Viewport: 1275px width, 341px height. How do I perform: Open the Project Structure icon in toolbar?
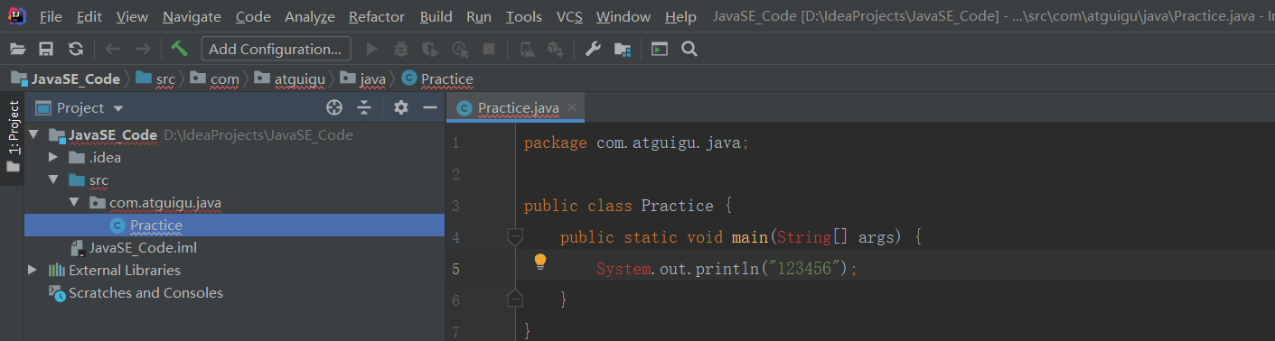pyautogui.click(x=622, y=49)
